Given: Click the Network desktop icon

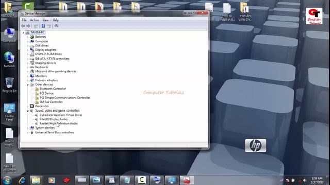Looking at the screenshot, I should 9,60.
